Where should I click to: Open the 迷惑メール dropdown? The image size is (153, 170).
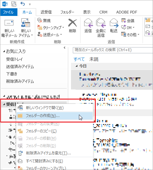pyautogui.click(x=50, y=35)
